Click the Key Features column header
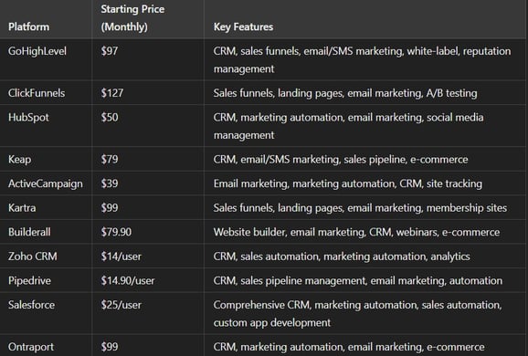Viewport: 528px width, 356px height. coord(243,26)
